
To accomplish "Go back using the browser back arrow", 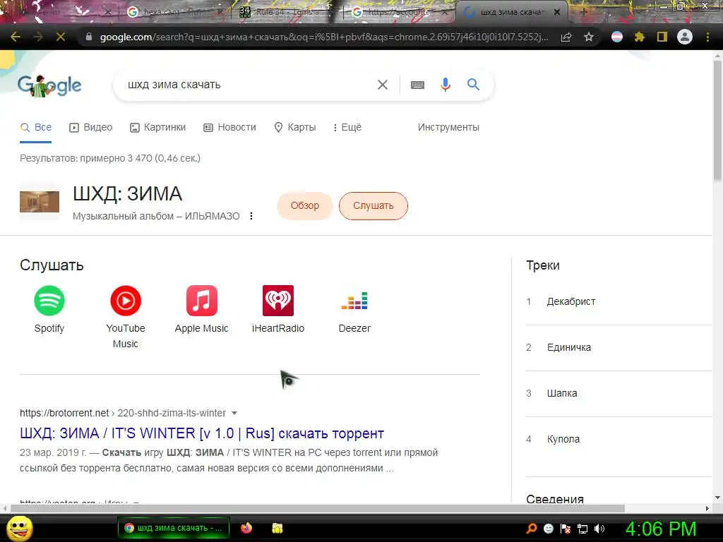I will coord(16,37).
